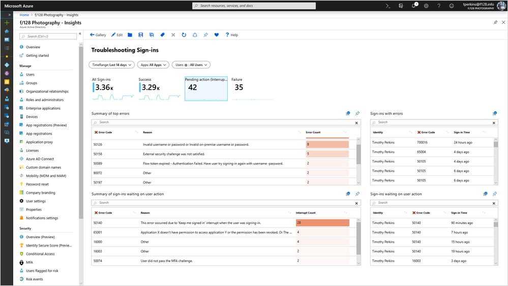Open the Dashboard icon in left rail
Image resolution: width=508 pixels, height=286 pixels.
(x=7, y=40)
